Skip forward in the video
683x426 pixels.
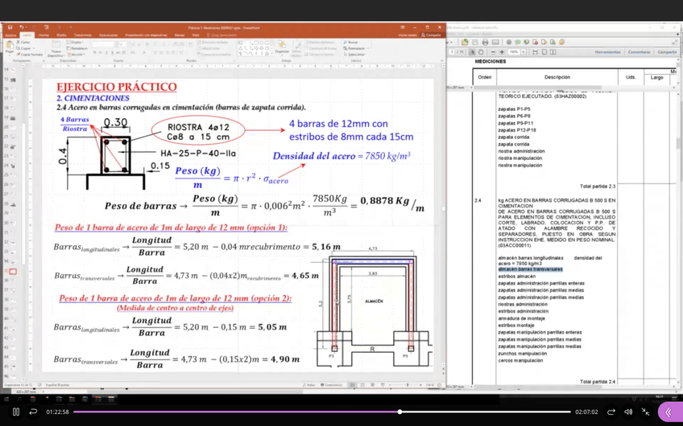611,412
